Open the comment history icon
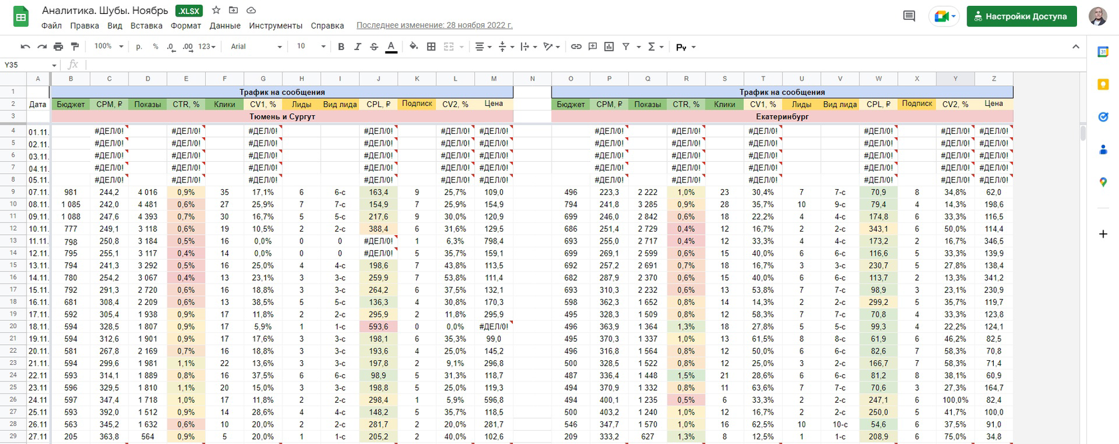 [x=909, y=16]
